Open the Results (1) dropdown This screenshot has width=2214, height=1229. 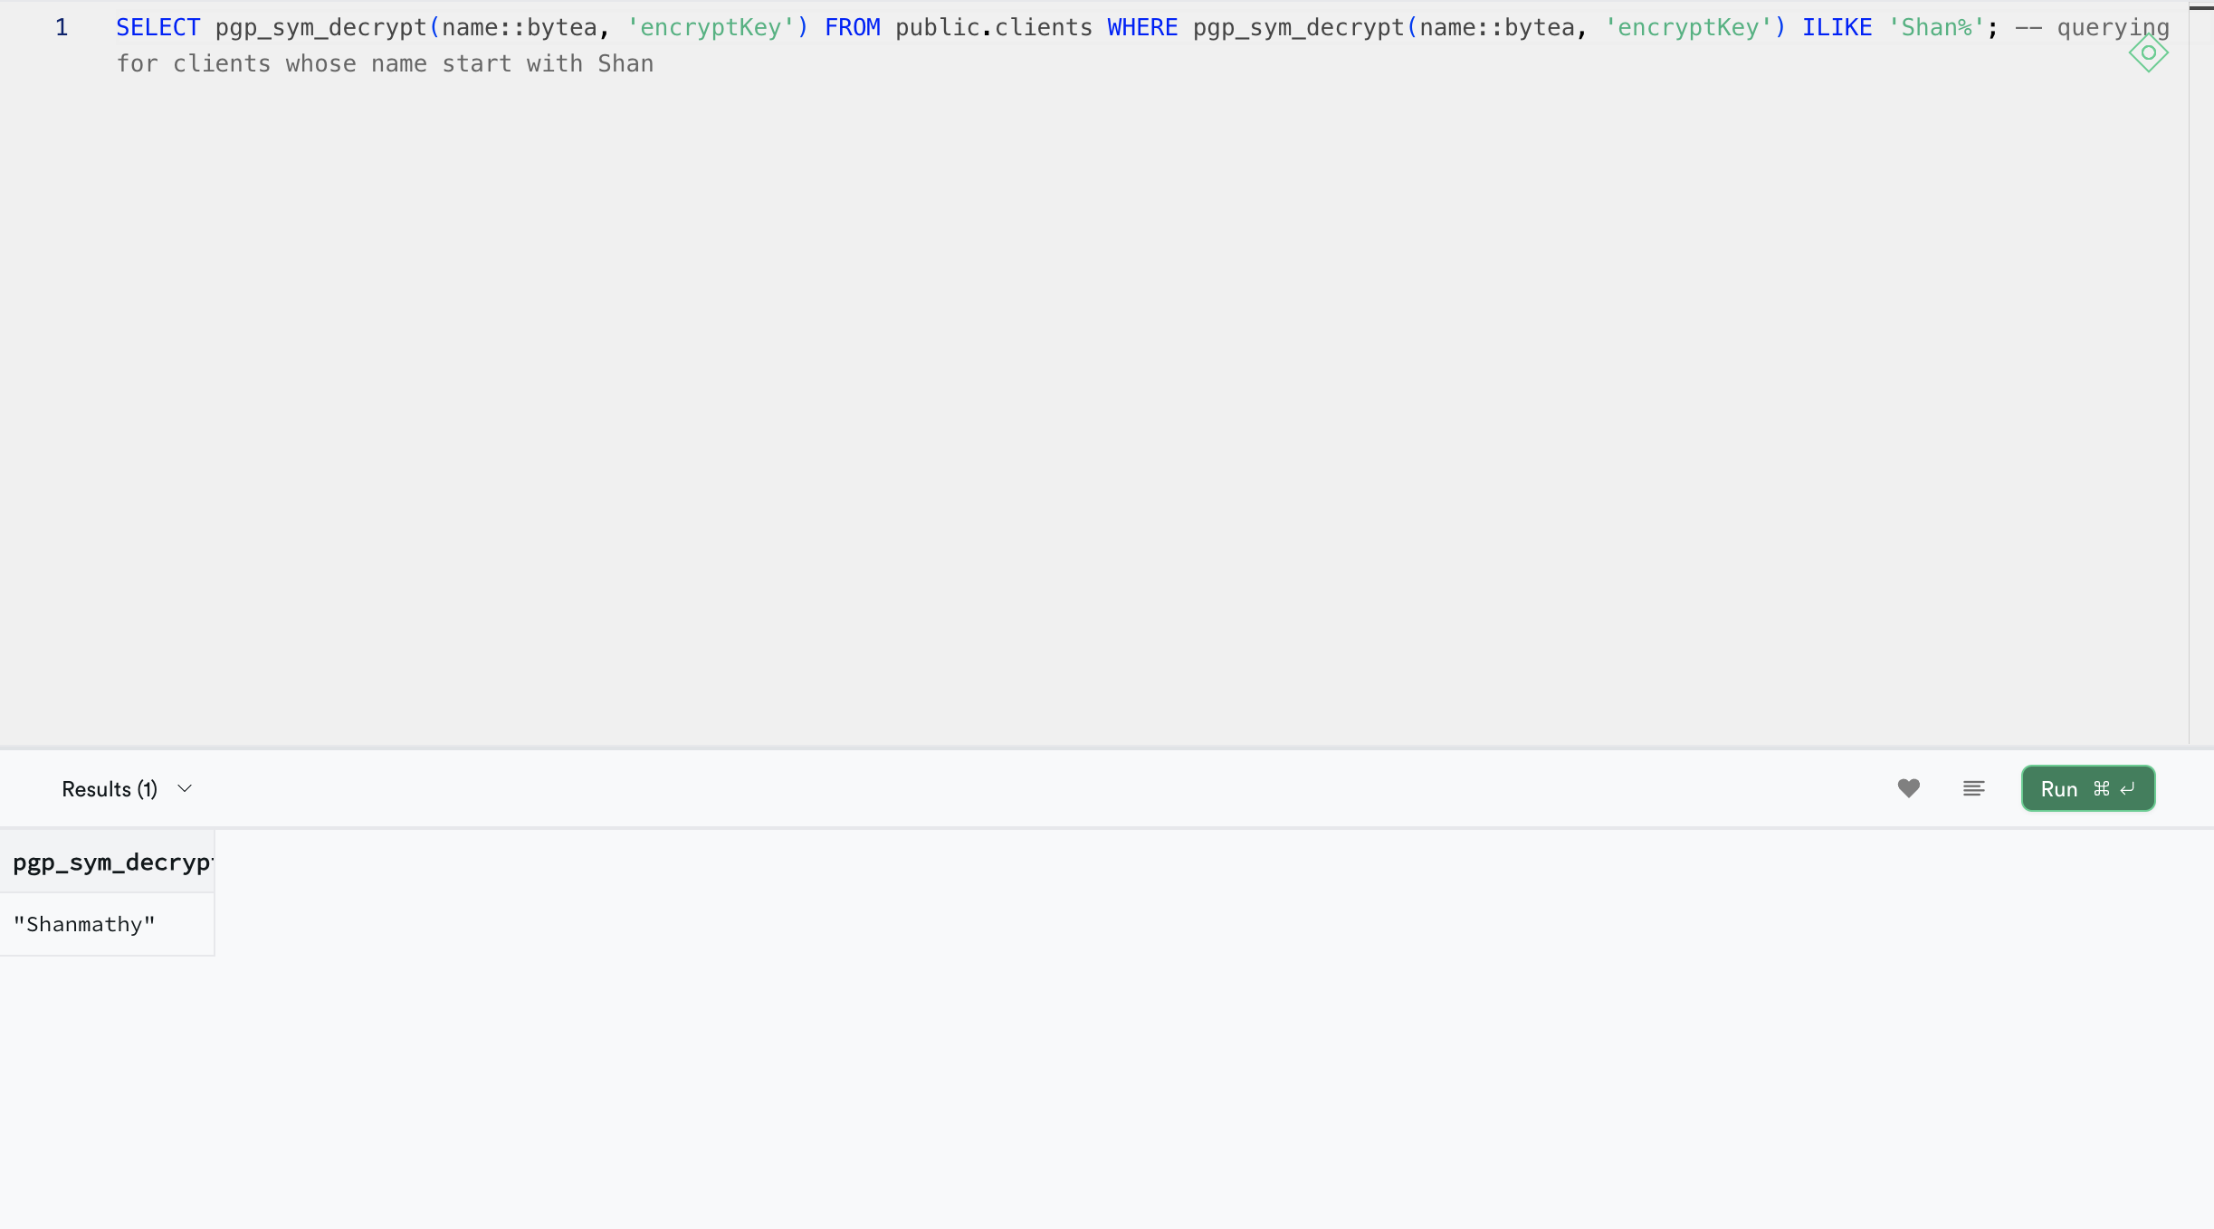pos(110,789)
